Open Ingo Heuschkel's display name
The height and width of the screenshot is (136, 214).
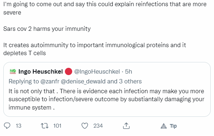[x=40, y=71]
